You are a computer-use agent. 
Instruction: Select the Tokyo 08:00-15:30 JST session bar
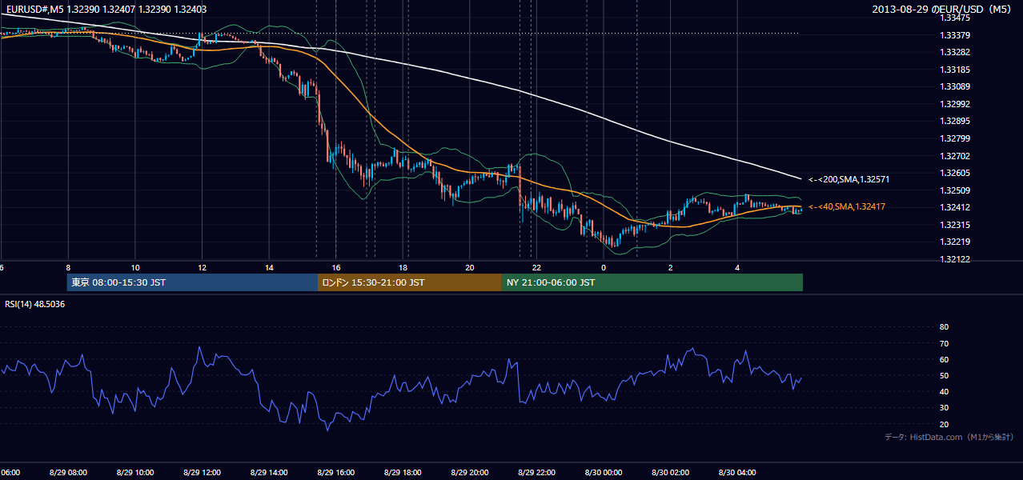[192, 282]
